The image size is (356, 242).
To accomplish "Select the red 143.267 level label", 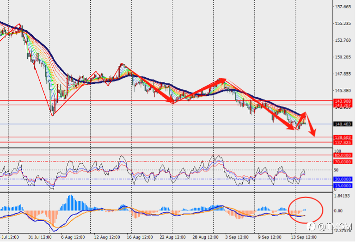I will click(x=343, y=105).
